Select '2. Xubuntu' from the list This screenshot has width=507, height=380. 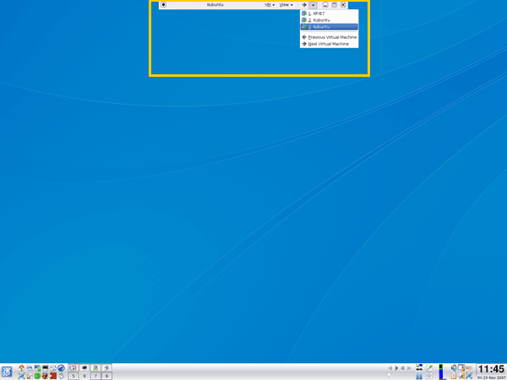[330, 20]
